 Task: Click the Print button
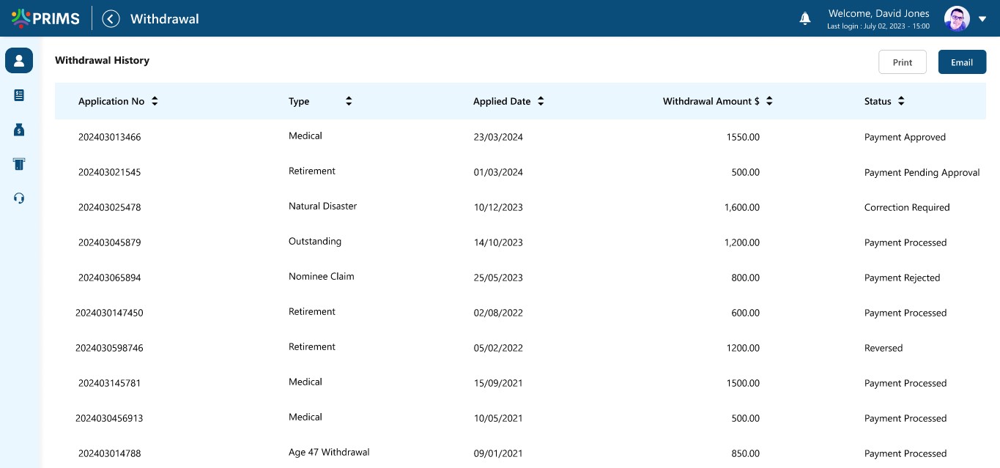[x=903, y=62]
